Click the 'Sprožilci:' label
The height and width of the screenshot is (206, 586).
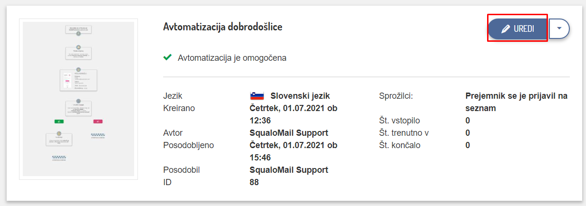point(396,96)
